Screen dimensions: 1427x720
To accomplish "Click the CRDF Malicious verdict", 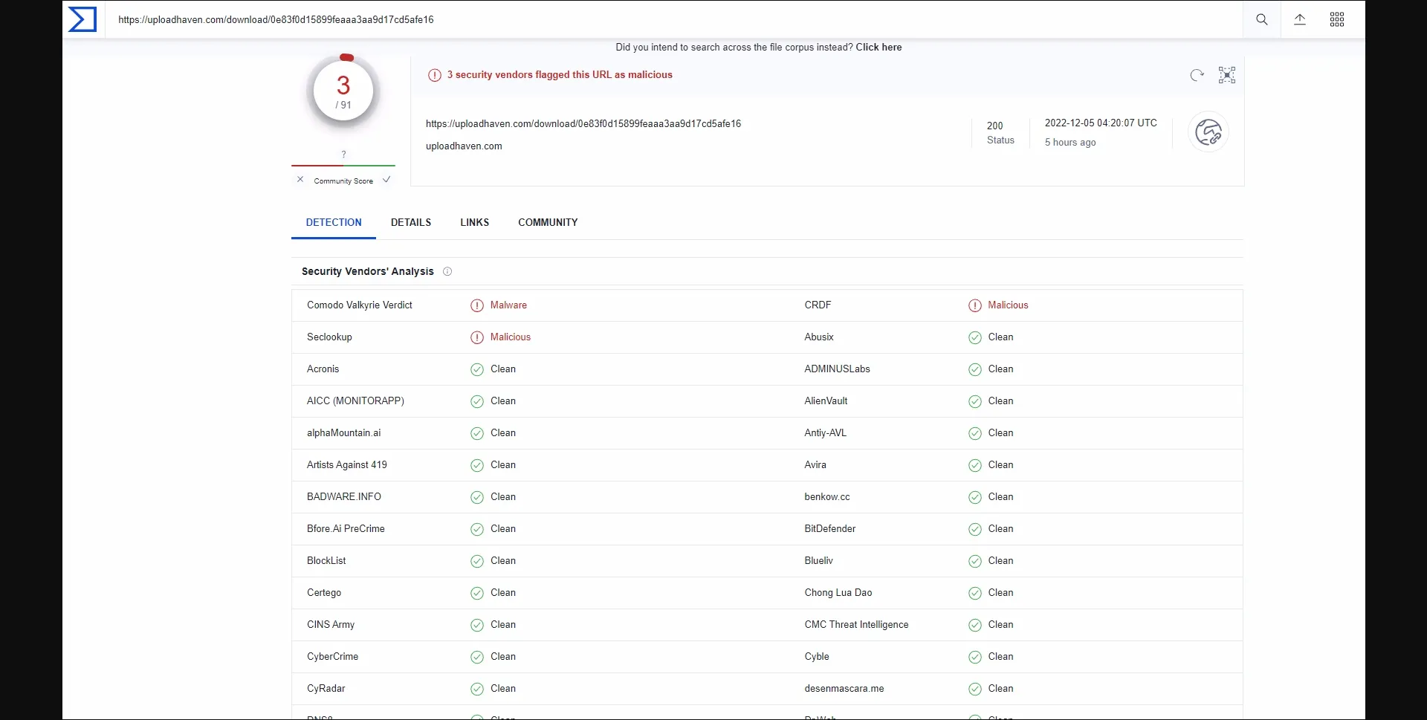I will (1007, 305).
